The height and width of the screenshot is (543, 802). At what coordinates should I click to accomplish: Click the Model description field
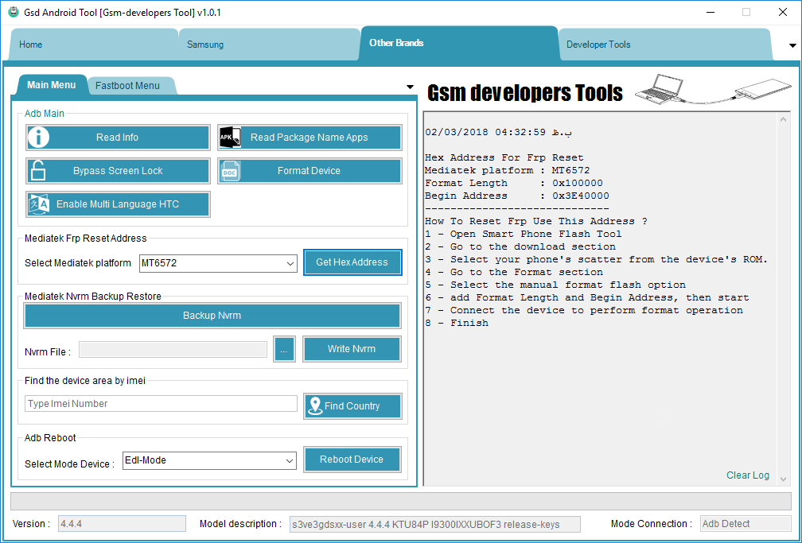click(435, 524)
